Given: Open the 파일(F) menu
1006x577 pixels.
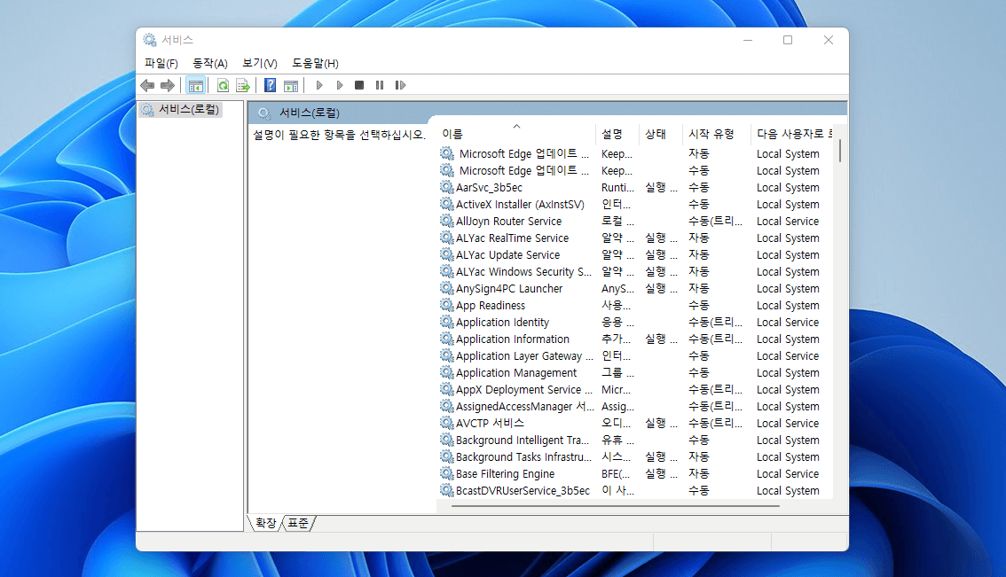Looking at the screenshot, I should click(161, 63).
